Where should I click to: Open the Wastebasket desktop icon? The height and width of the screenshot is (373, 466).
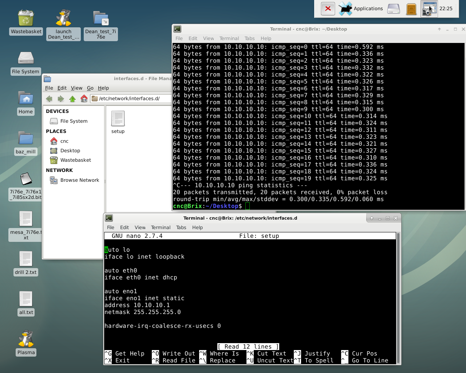tap(26, 18)
